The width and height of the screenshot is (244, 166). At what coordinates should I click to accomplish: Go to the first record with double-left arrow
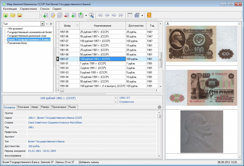tap(100, 15)
